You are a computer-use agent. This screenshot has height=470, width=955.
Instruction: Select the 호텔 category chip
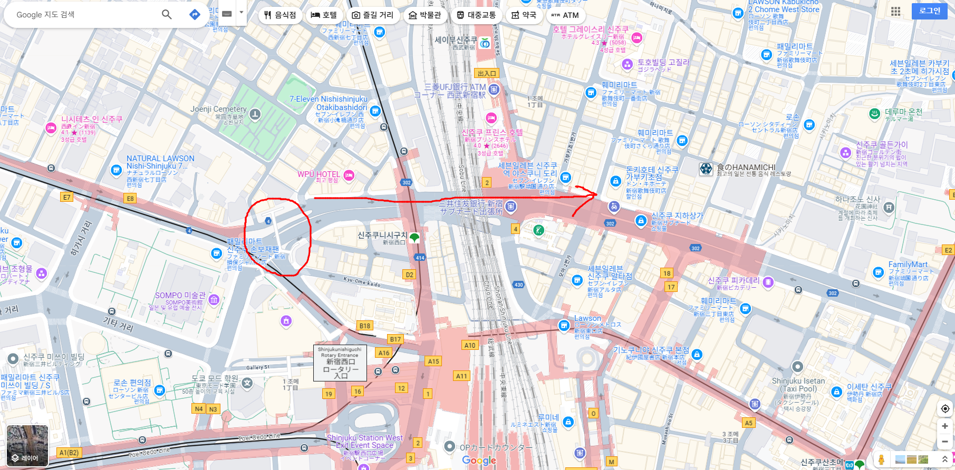click(324, 15)
